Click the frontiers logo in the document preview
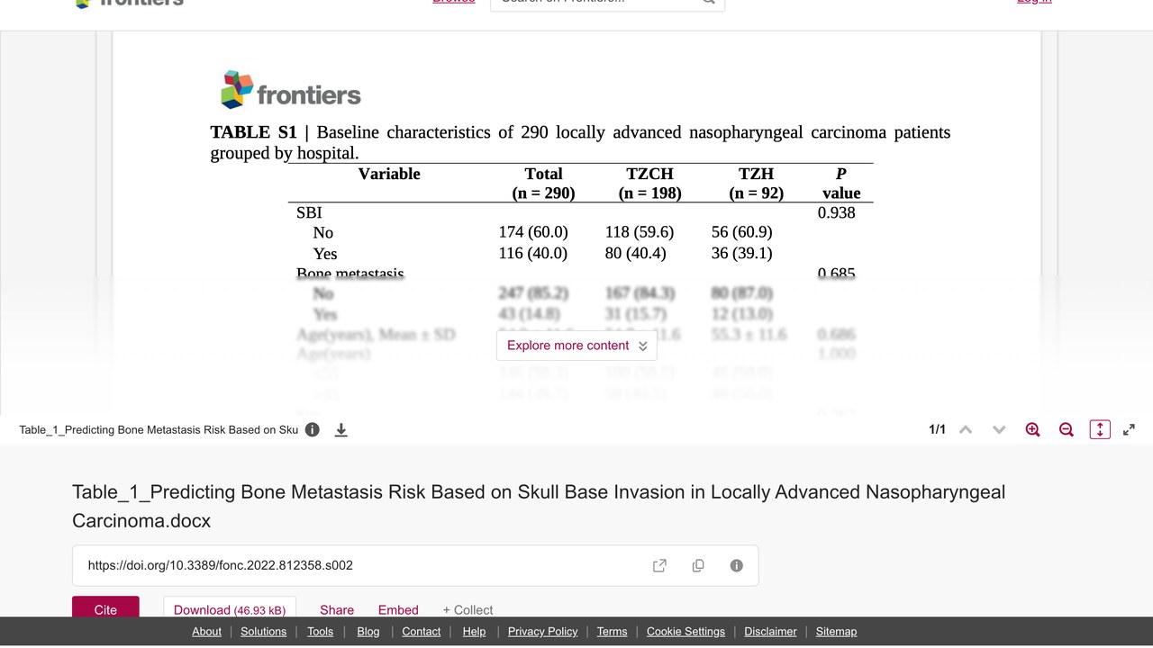This screenshot has height=648, width=1153. [x=291, y=90]
